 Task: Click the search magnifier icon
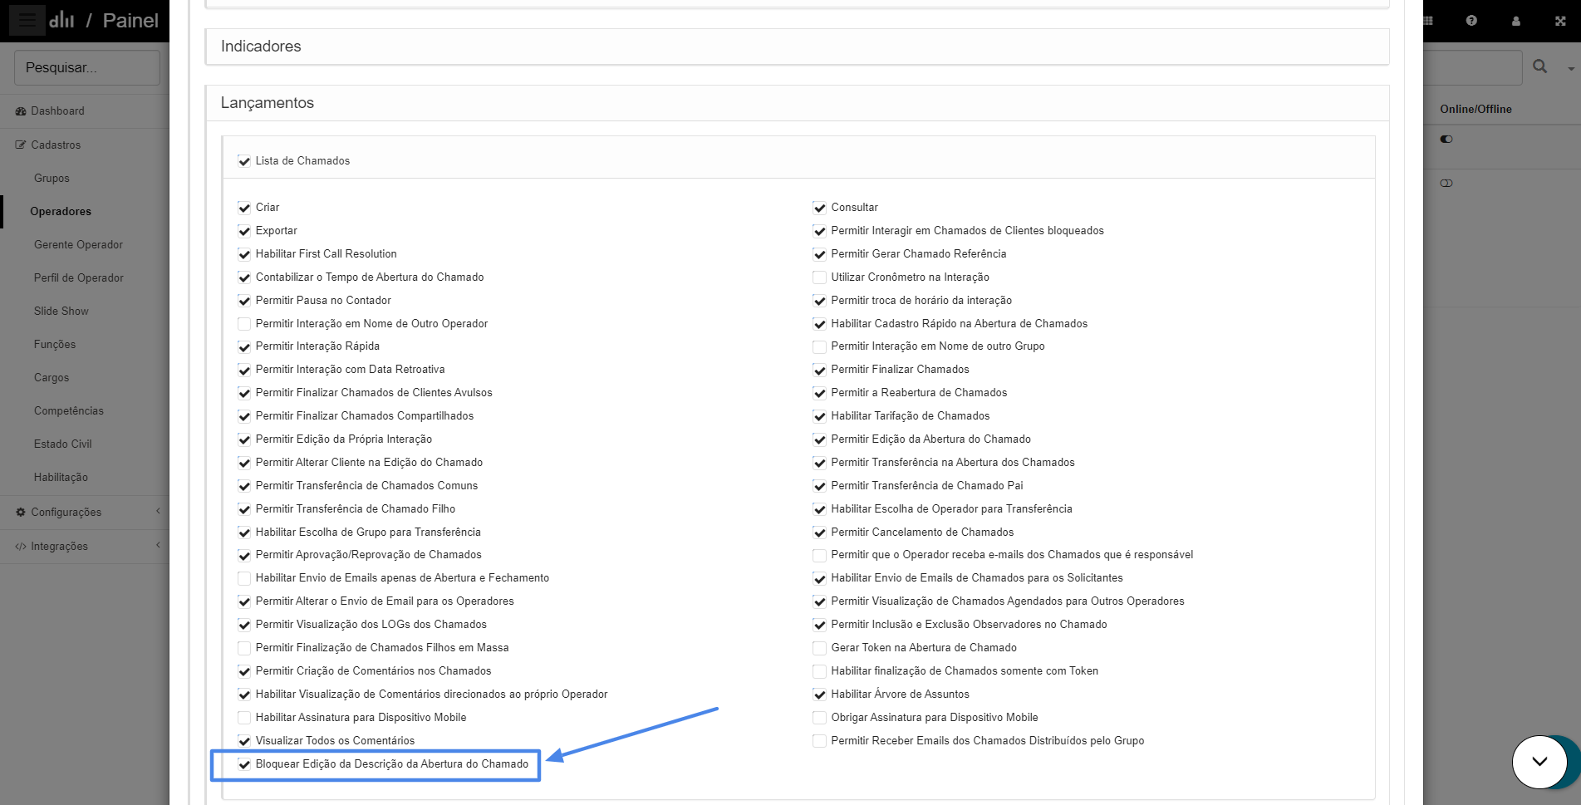coord(1539,66)
